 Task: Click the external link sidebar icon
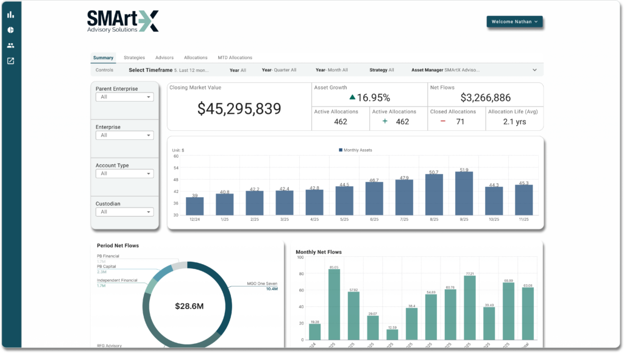click(10, 61)
